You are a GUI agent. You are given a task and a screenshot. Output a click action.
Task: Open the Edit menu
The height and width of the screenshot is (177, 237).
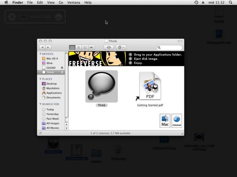[40, 2]
